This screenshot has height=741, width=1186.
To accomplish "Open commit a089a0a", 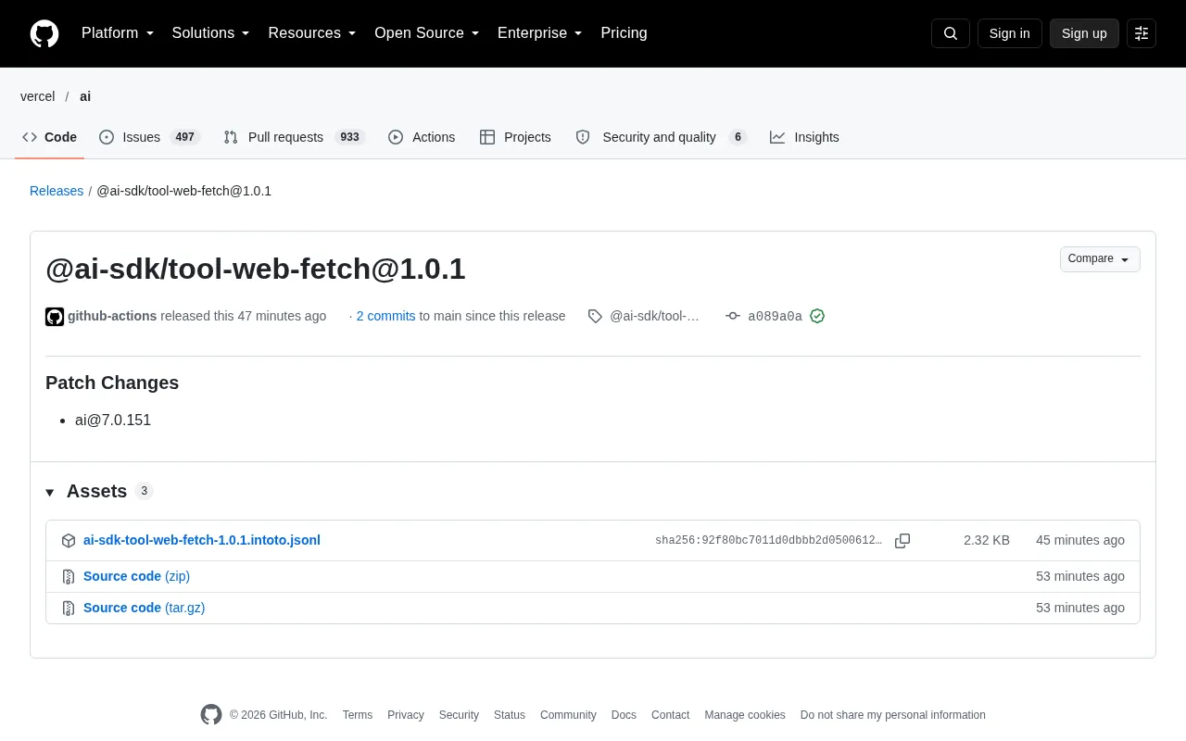I will [775, 317].
